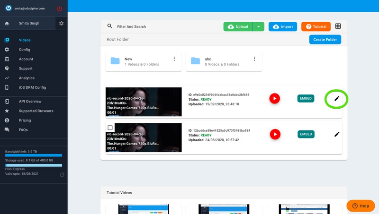Click EMBED for the 24/08/2020 video
Screen dimensions: 379x214
306,134
